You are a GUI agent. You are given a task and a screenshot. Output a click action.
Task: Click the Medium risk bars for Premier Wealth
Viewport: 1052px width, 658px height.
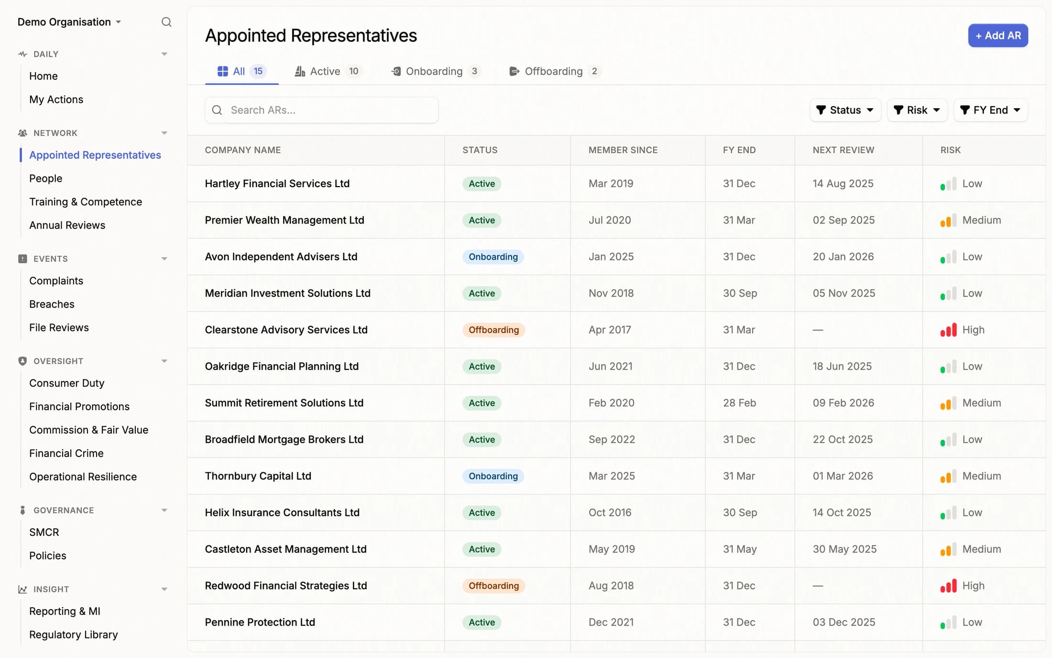(x=948, y=220)
